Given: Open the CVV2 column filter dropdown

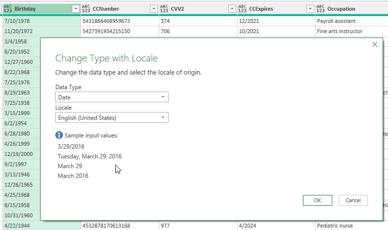Looking at the screenshot, I should (232, 9).
